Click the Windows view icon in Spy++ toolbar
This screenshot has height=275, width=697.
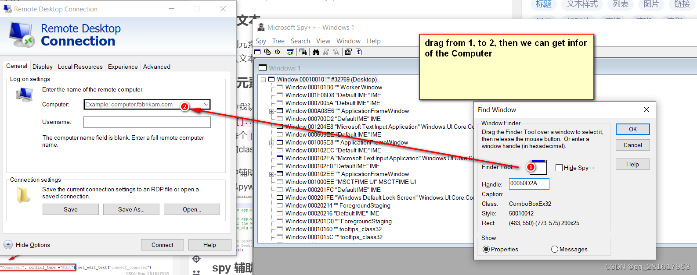[257, 52]
